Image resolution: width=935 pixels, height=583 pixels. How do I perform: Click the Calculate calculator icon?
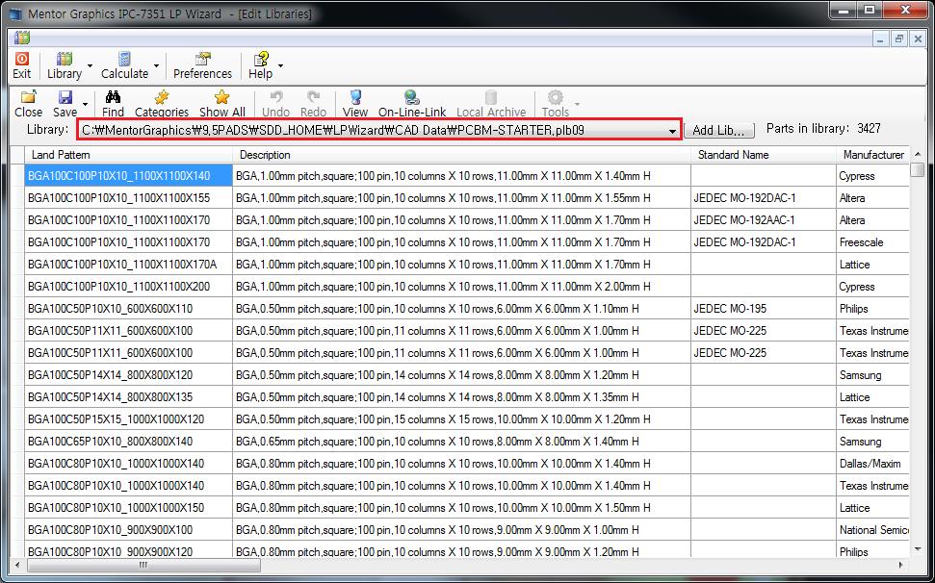coord(124,59)
